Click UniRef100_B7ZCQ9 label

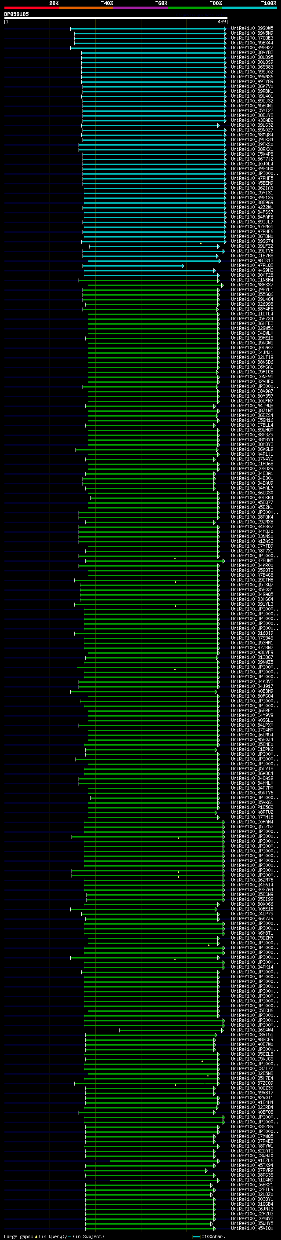[252, 1083]
